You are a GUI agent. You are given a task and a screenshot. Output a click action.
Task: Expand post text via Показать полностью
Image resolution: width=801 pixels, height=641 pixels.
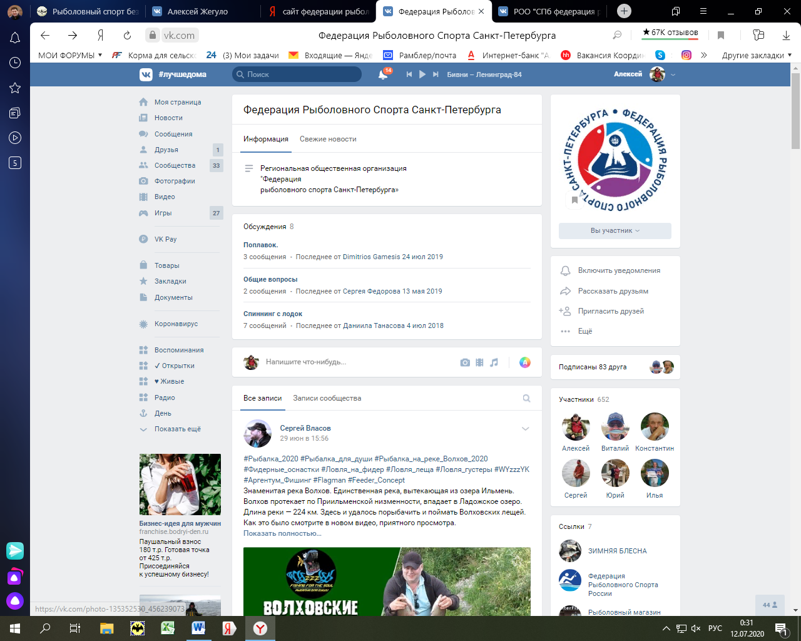(282, 533)
